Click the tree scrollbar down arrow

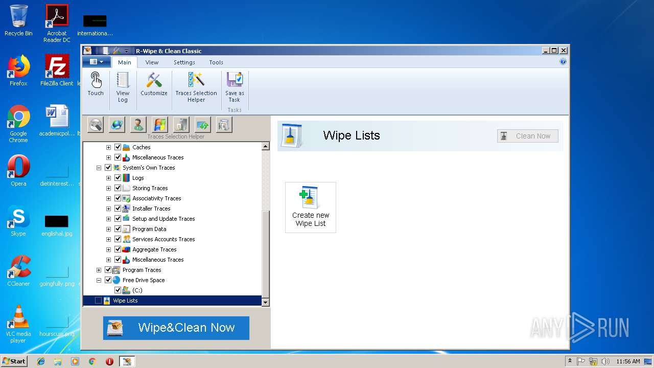[266, 302]
